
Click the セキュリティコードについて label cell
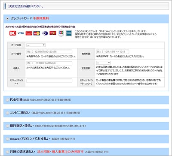pos(86,82)
